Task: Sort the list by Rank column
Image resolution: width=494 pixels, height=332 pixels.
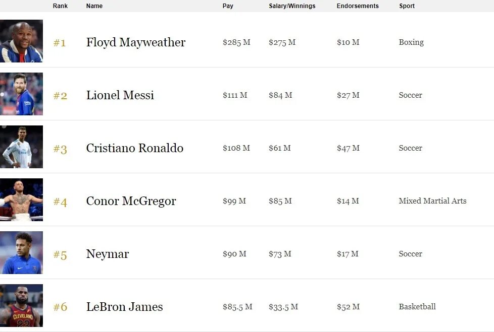Action: pyautogui.click(x=60, y=6)
